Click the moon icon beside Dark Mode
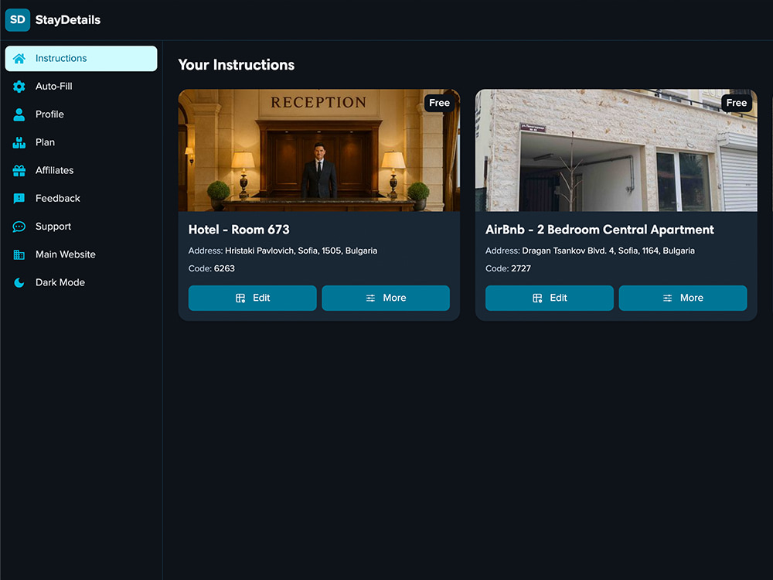Viewport: 773px width, 580px height. pos(19,282)
